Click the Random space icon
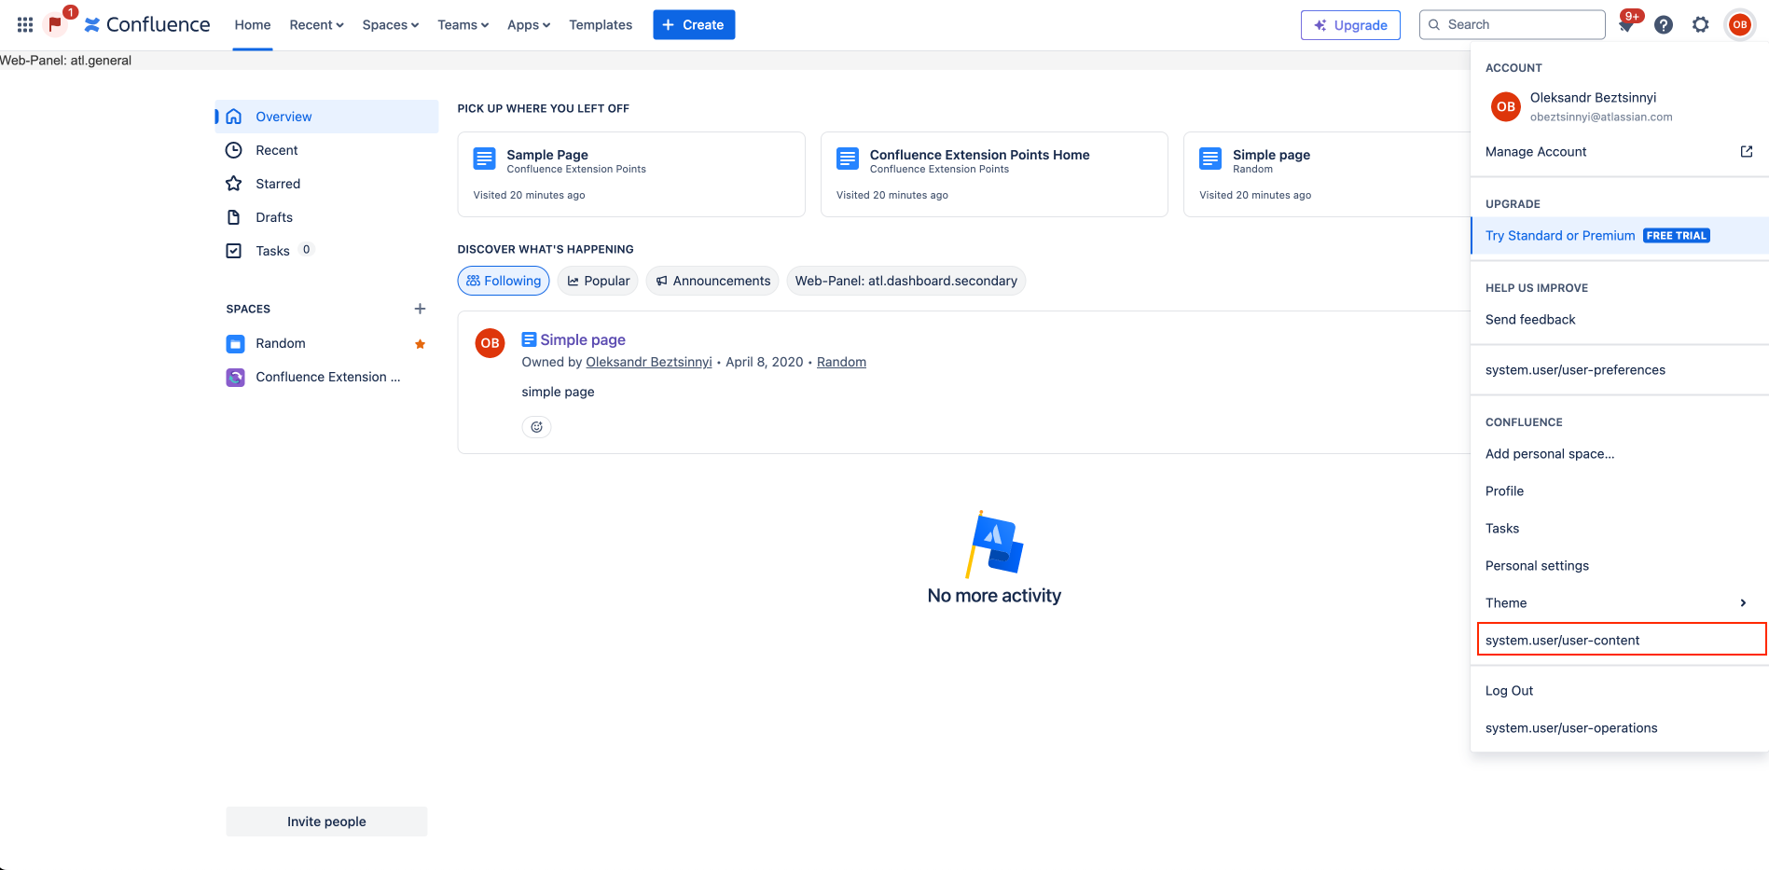 click(x=236, y=344)
